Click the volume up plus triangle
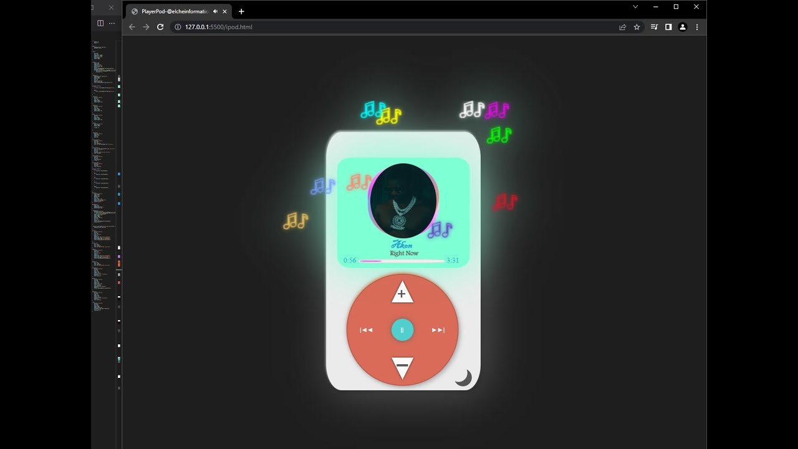798x449 pixels. coord(402,293)
